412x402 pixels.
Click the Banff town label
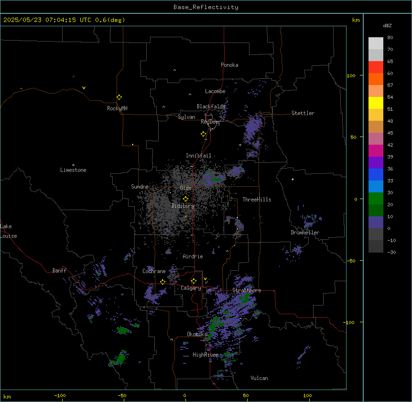(59, 271)
